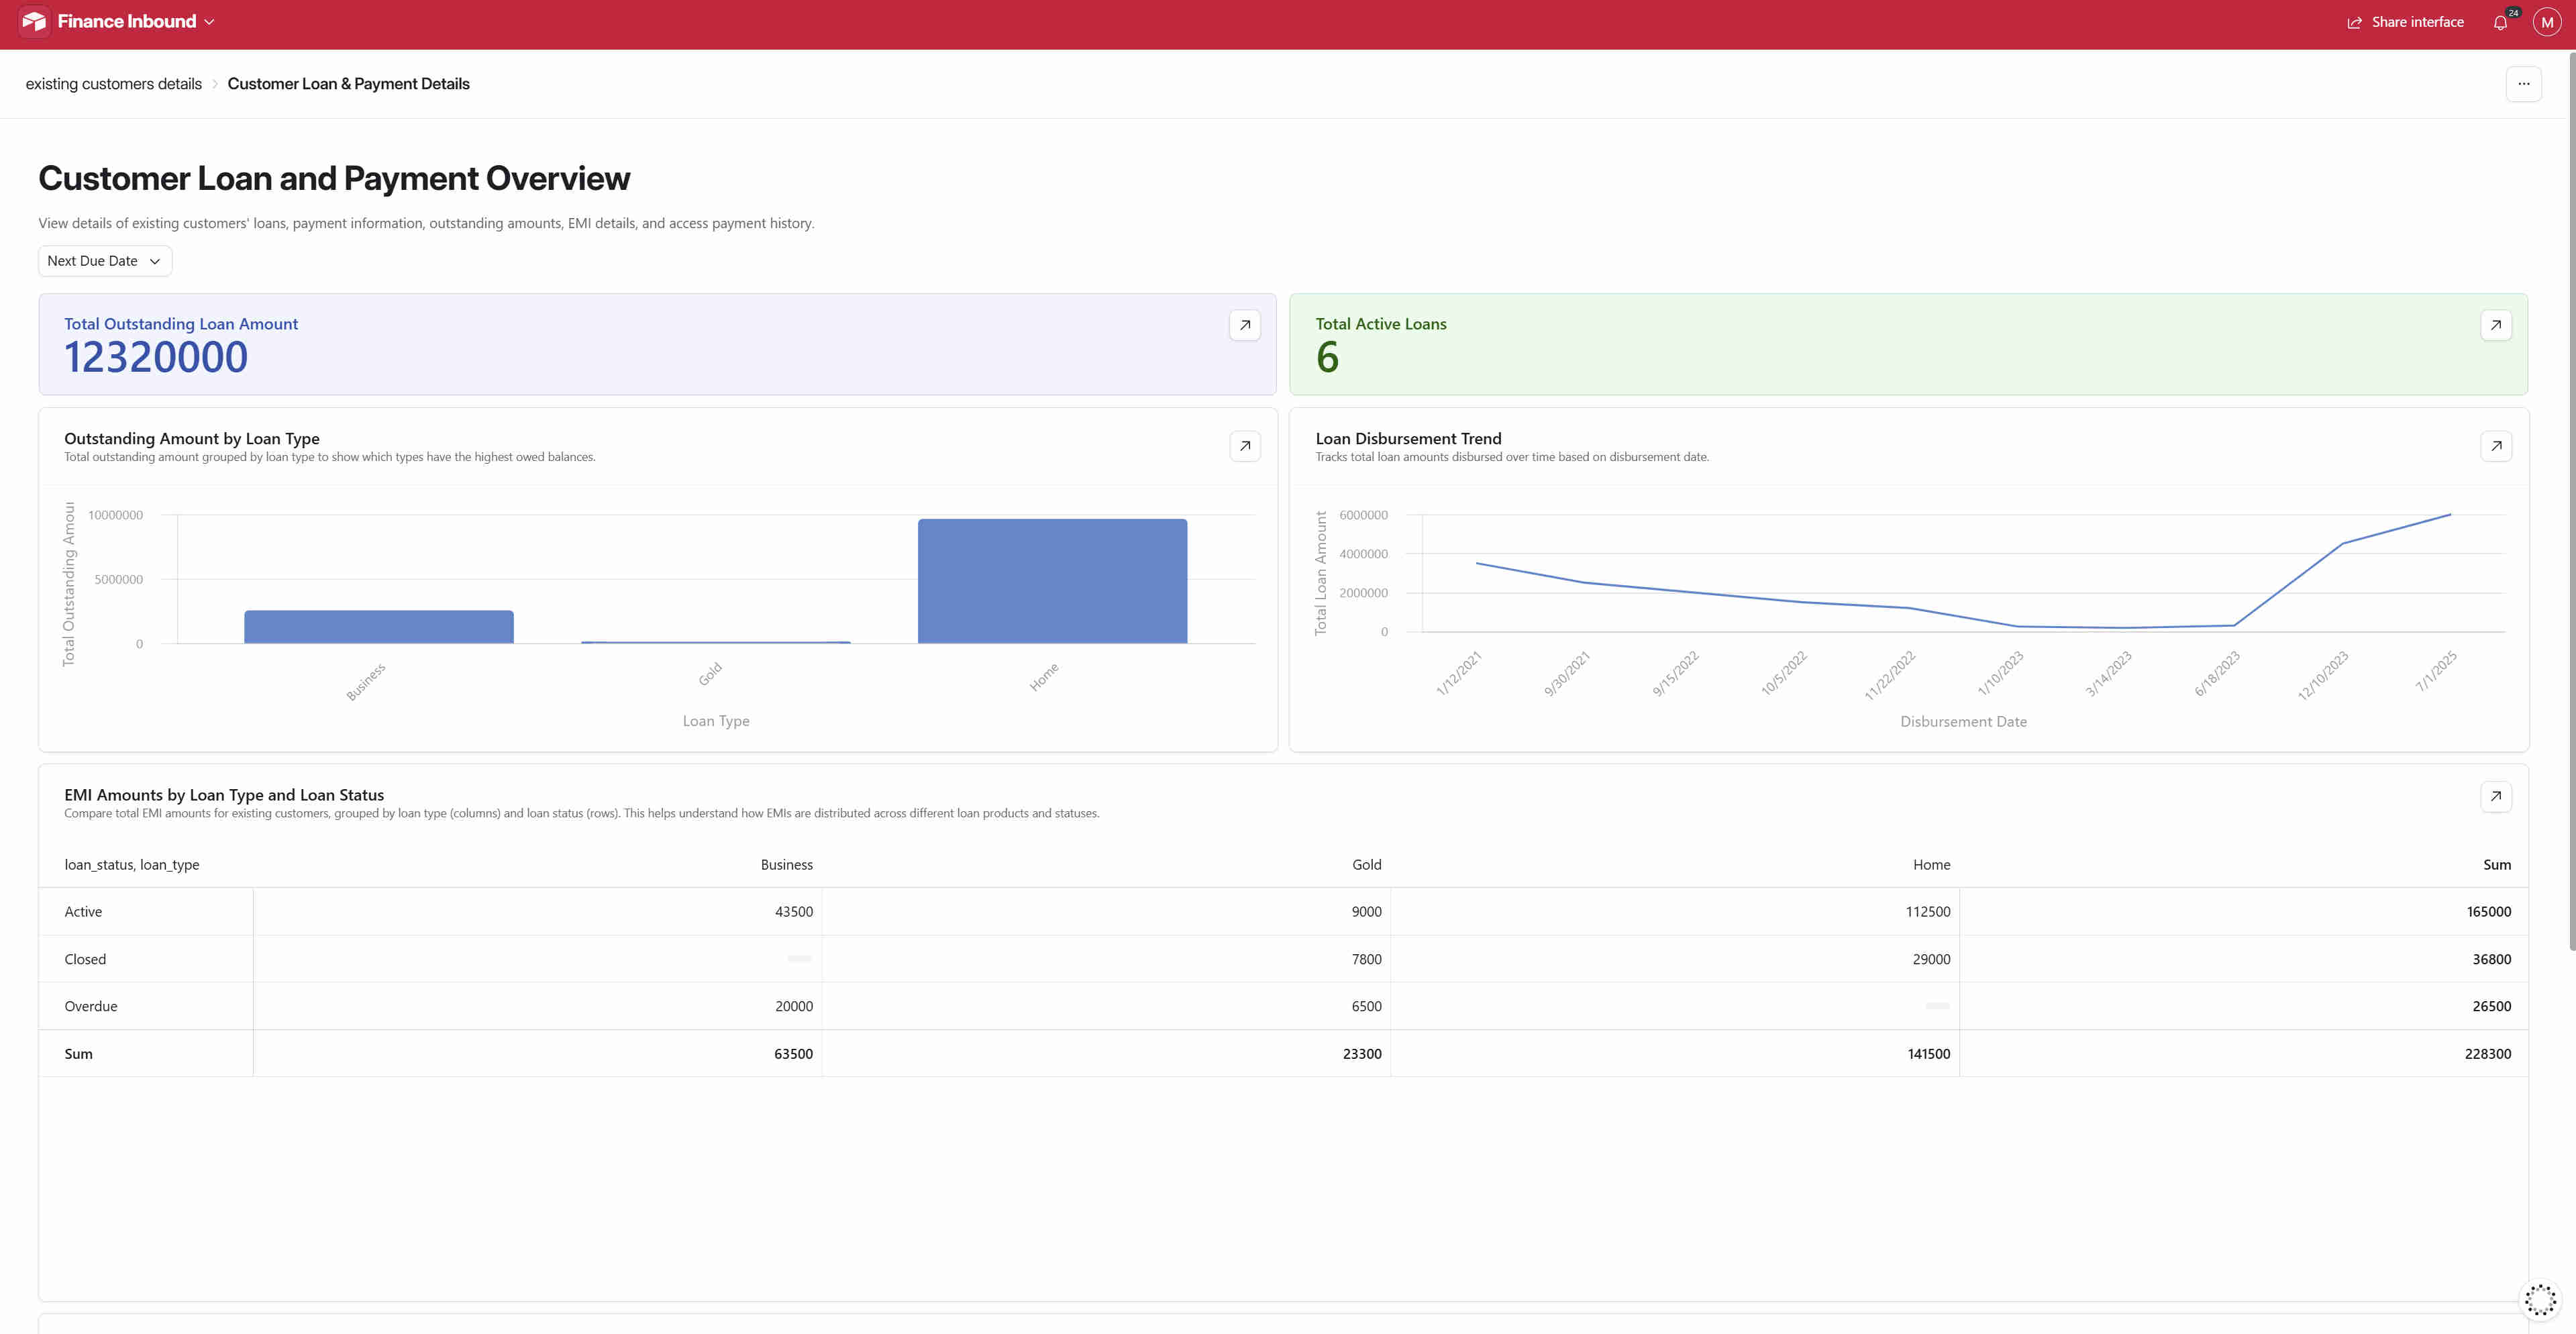
Task: Click the loan_status, loan_type header
Action: [x=132, y=865]
